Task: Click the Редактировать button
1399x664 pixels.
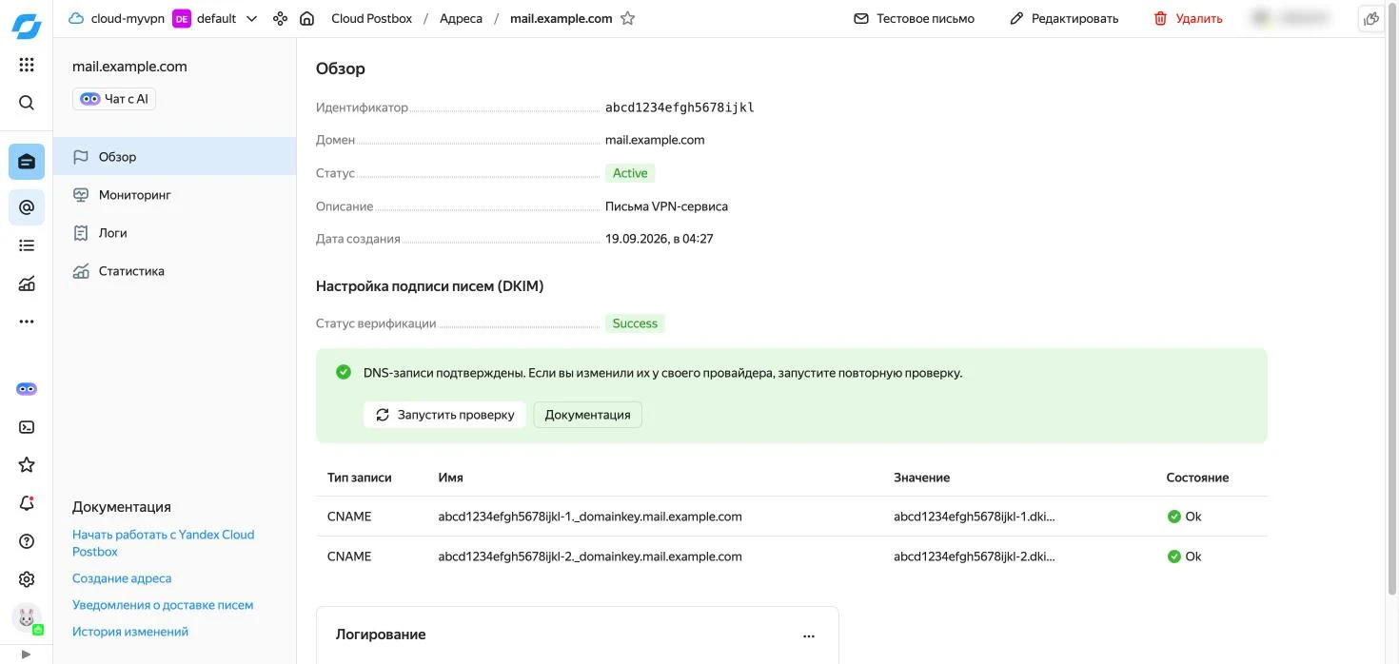Action: coord(1064,18)
